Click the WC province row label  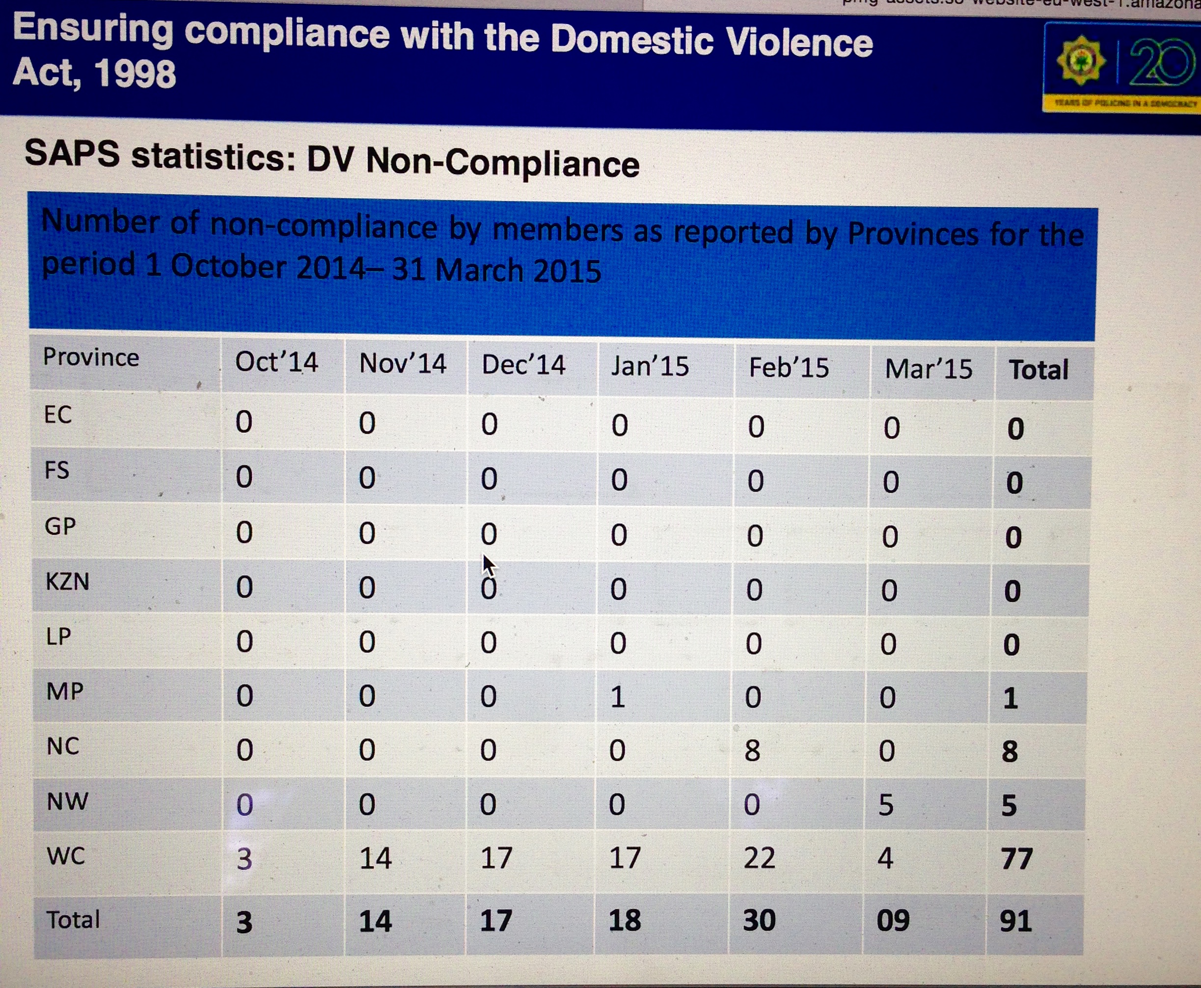click(66, 856)
